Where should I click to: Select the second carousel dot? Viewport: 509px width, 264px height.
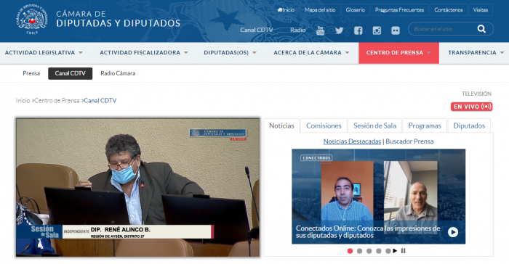359,251
